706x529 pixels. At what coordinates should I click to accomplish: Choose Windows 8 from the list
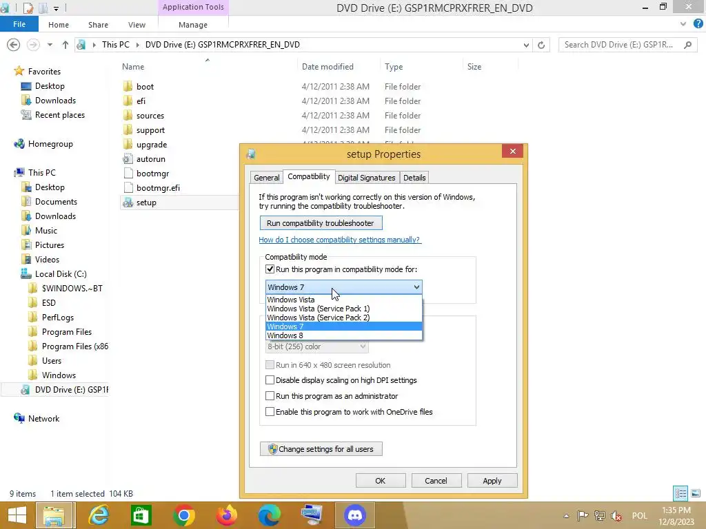point(344,335)
